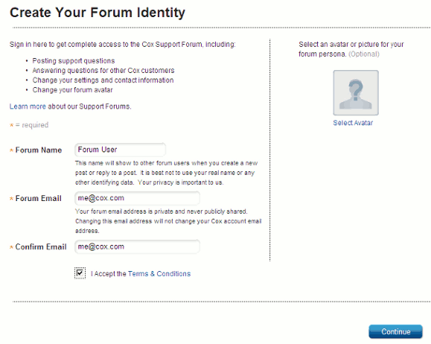This screenshot has width=431, height=344.
Task: Click the question-mark avatar placeholder image
Action: coord(356,92)
